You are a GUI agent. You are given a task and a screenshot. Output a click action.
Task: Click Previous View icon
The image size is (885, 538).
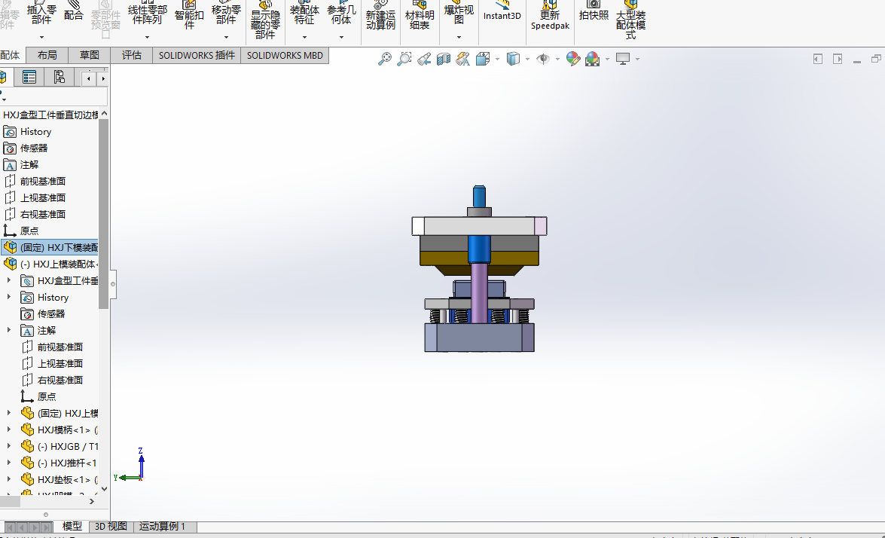(x=424, y=59)
